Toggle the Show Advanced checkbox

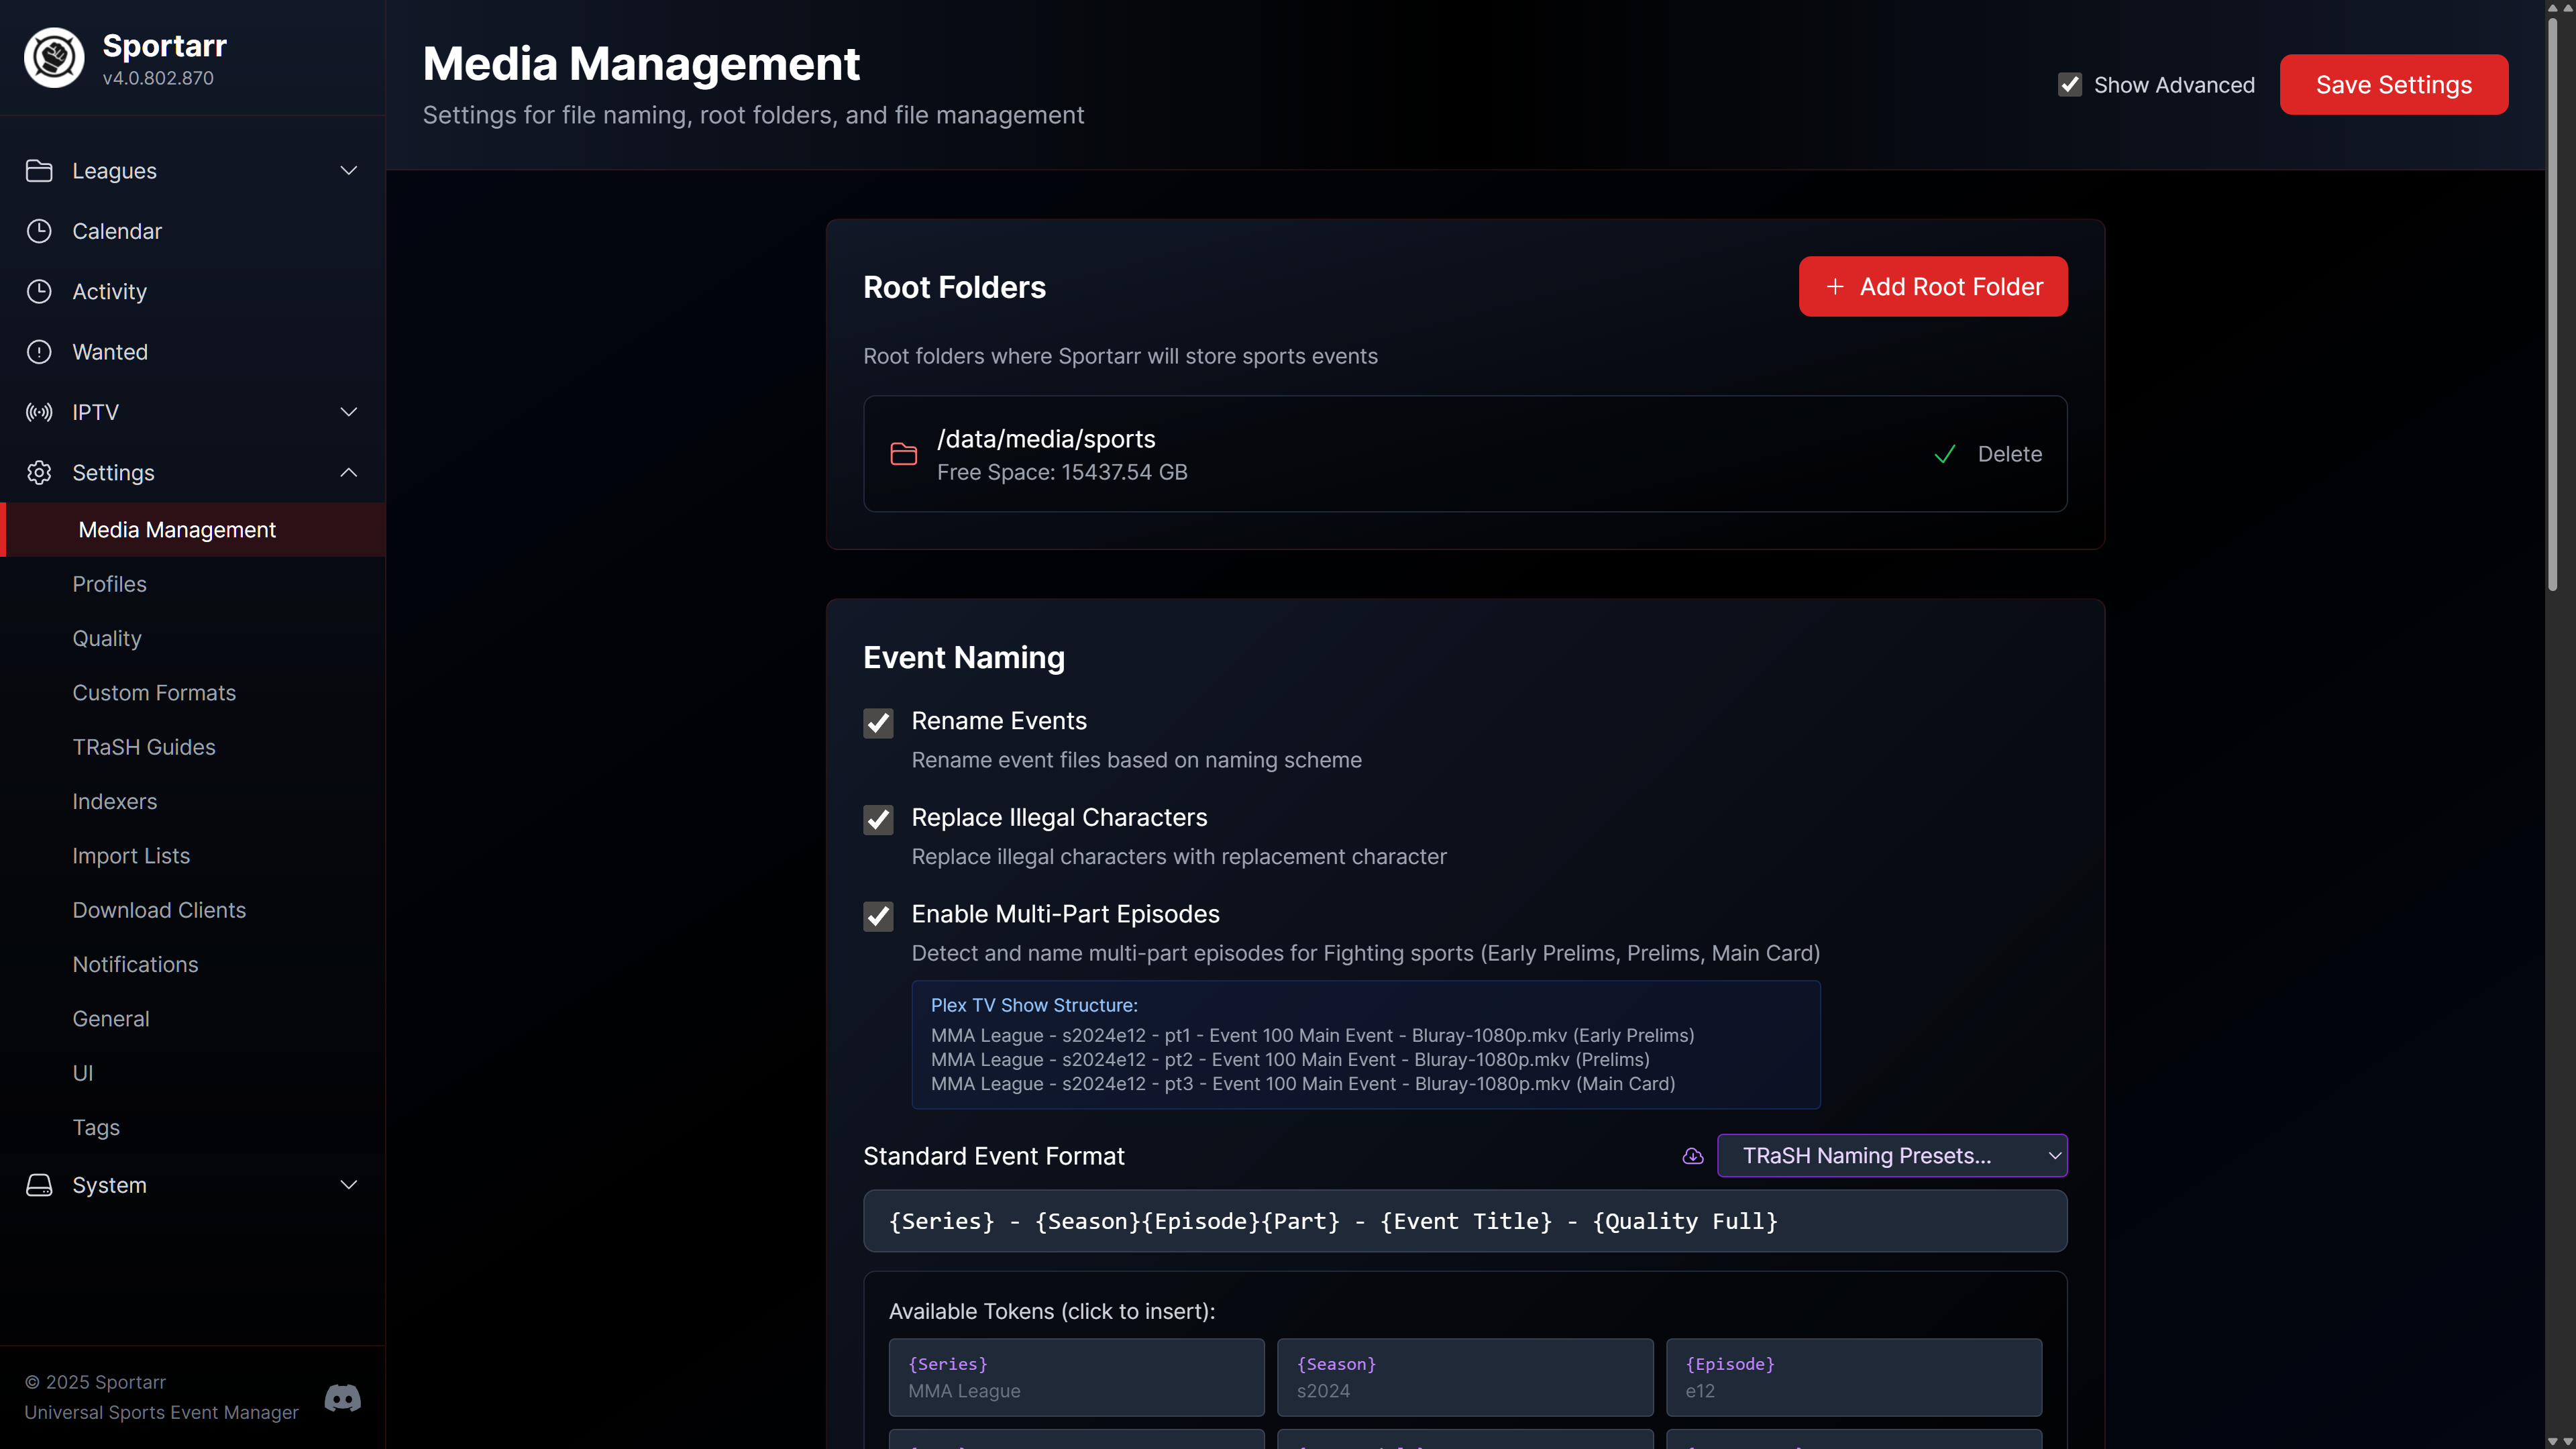tap(2070, 85)
